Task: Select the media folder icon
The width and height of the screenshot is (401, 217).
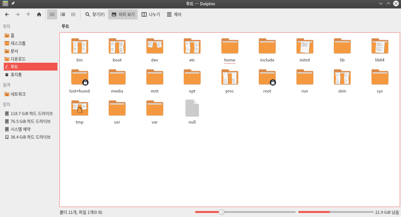Action: tap(117, 77)
